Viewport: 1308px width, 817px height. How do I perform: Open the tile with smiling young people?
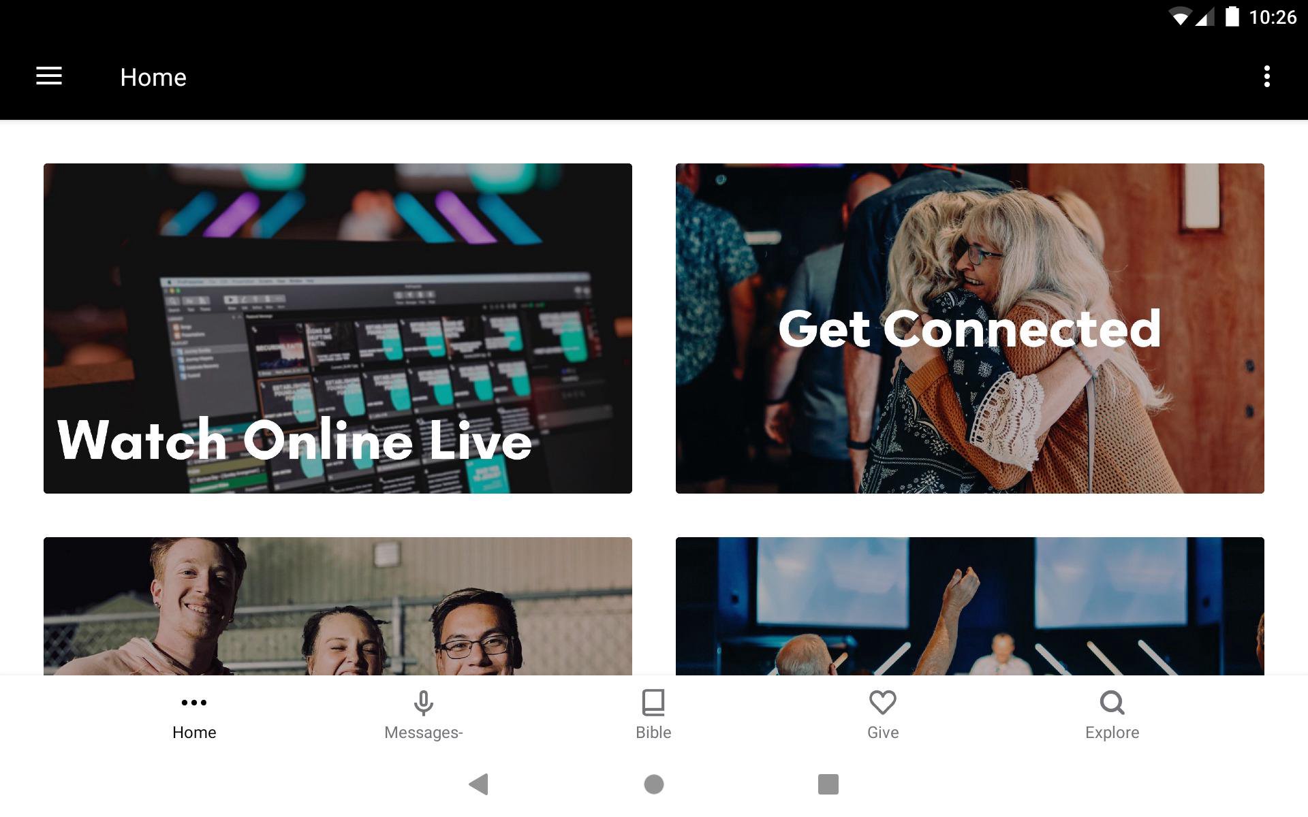[338, 606]
